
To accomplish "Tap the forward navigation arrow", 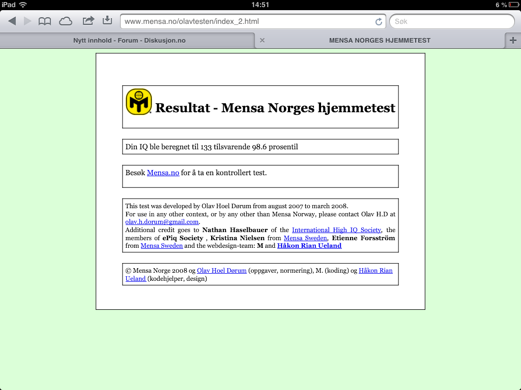I will [x=27, y=21].
